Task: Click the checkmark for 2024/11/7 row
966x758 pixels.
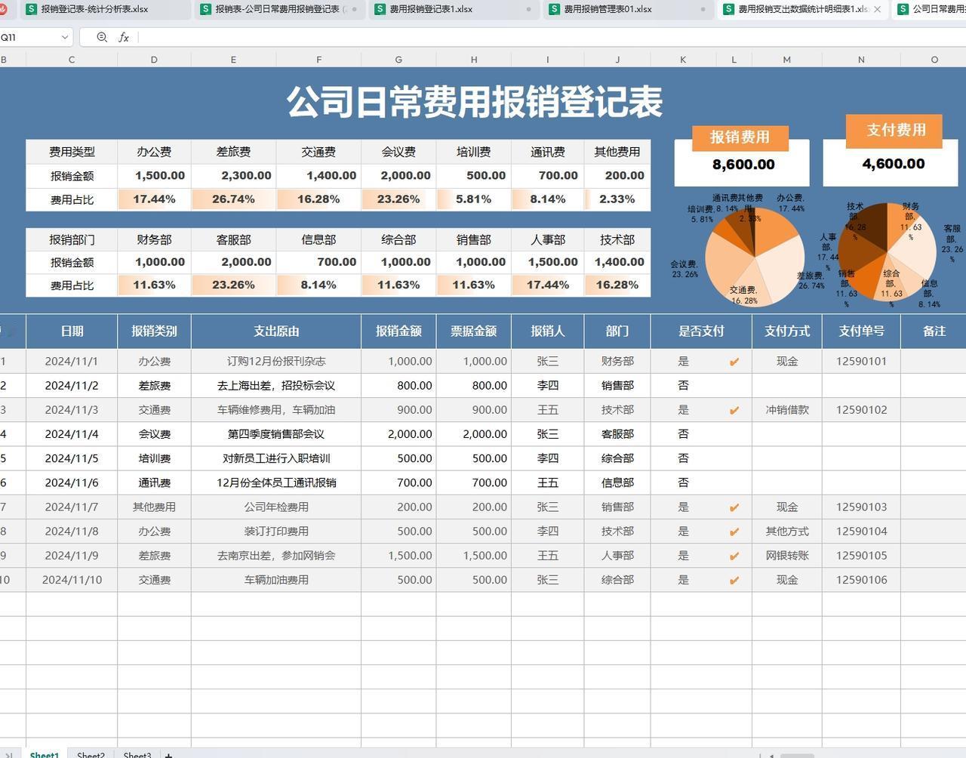Action: click(734, 507)
